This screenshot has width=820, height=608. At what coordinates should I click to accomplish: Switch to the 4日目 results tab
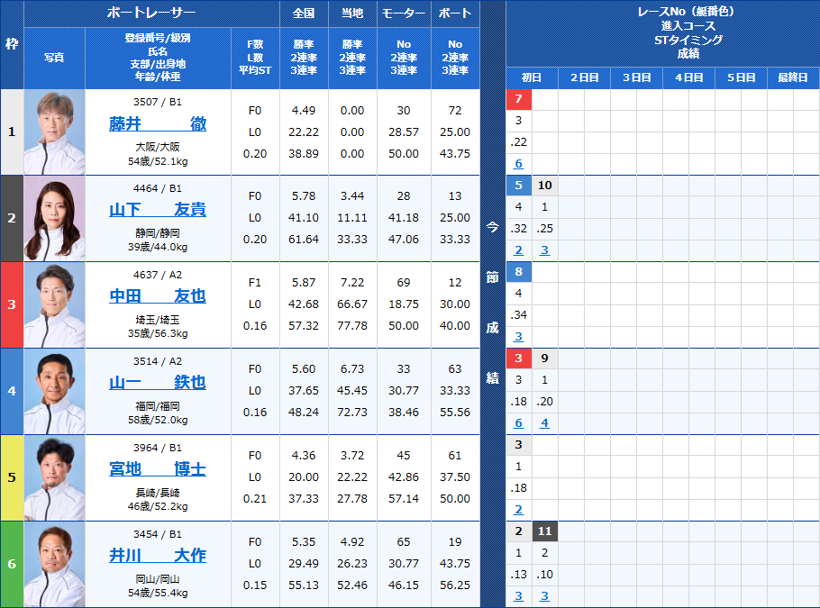point(685,77)
